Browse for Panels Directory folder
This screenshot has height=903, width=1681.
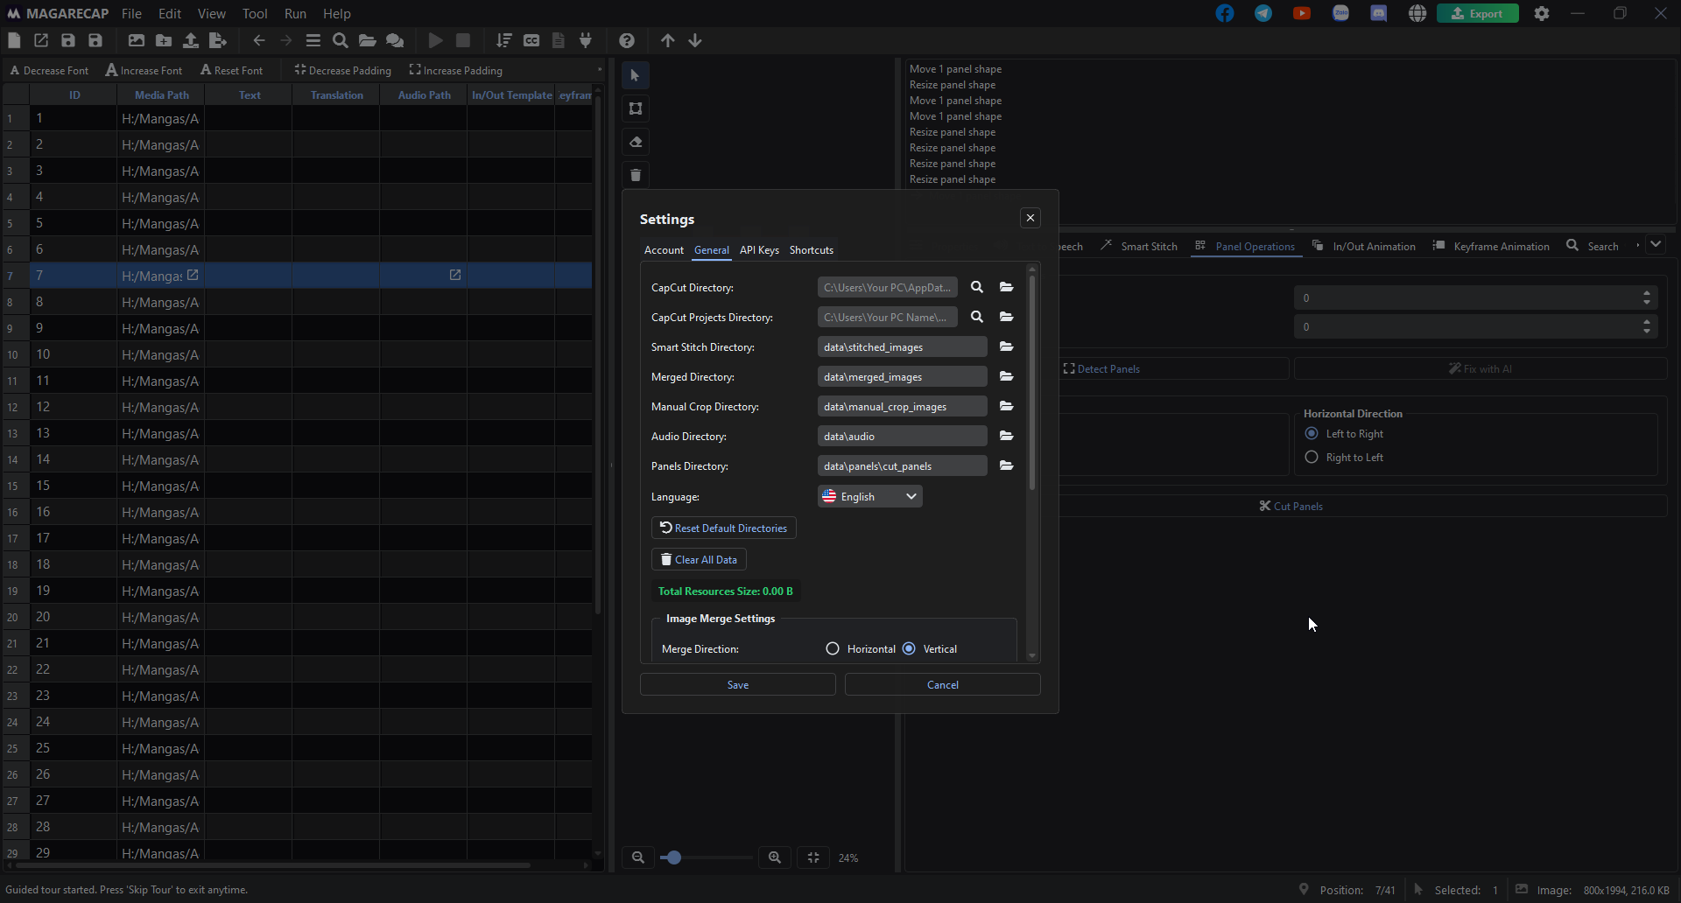point(1007,465)
